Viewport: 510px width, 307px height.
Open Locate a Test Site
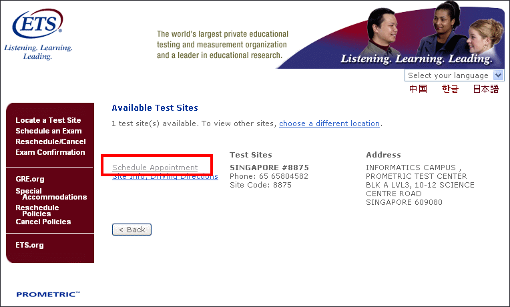(x=48, y=120)
